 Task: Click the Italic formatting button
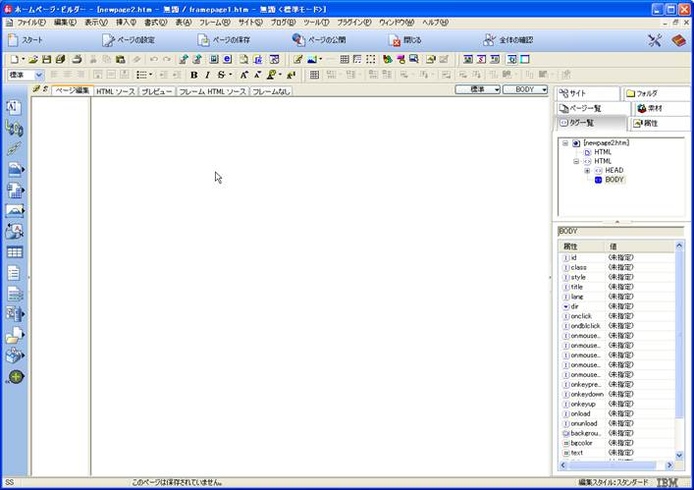pyautogui.click(x=207, y=75)
